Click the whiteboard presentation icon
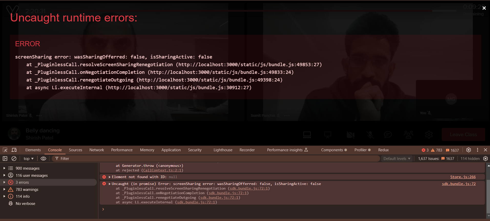This screenshot has height=221, width=490. [x=328, y=135]
